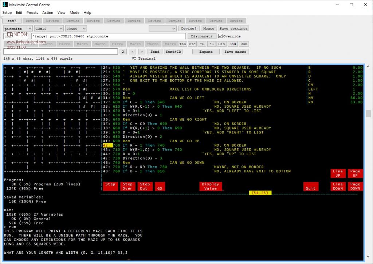Click the empty send text input field
This screenshot has height=264, width=373.
pyautogui.click(x=60, y=52)
